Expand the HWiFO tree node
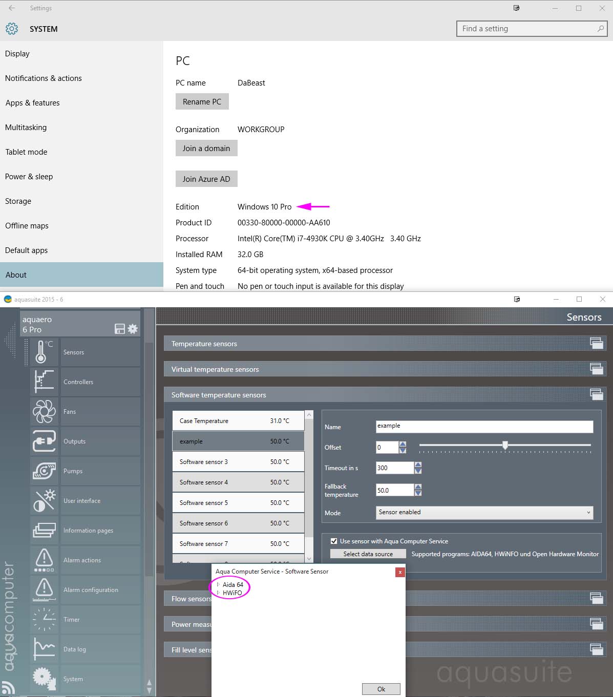The height and width of the screenshot is (697, 613). 218,593
